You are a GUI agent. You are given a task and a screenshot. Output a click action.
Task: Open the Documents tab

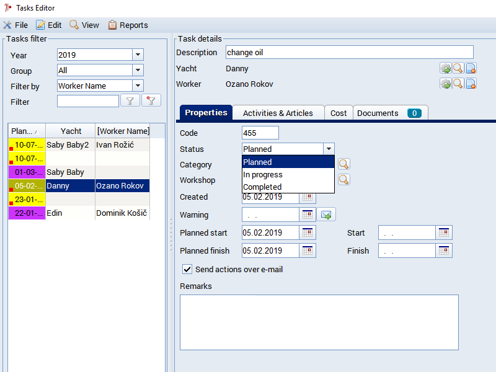390,113
